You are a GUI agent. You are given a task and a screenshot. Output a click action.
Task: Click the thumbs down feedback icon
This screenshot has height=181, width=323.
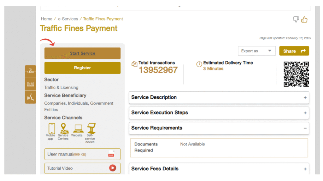click(x=296, y=20)
